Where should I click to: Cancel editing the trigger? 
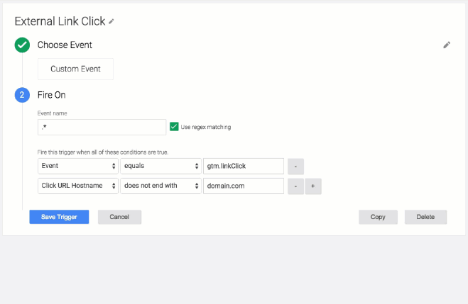click(119, 217)
